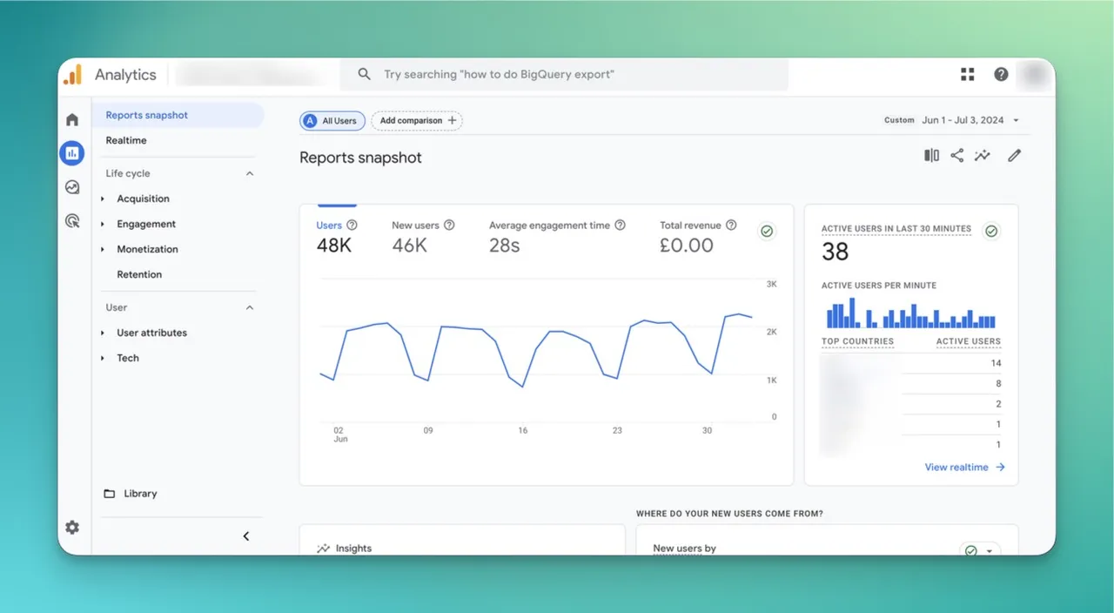1114x613 pixels.
Task: Click the Edit comparisons columns icon
Action: tap(931, 156)
